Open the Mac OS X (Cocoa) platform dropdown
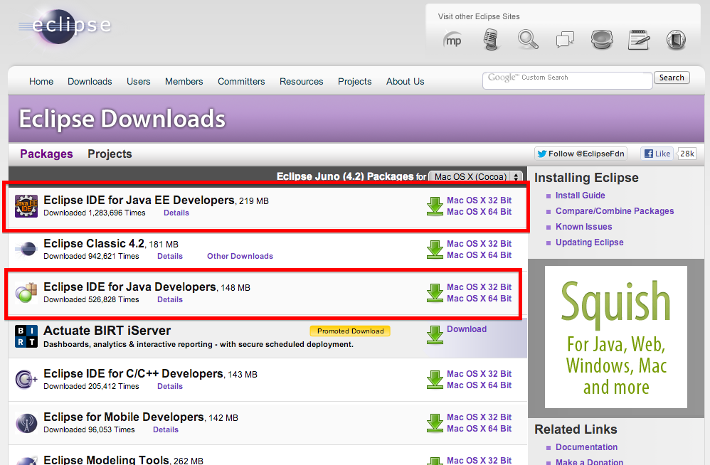710x465 pixels. (x=475, y=177)
